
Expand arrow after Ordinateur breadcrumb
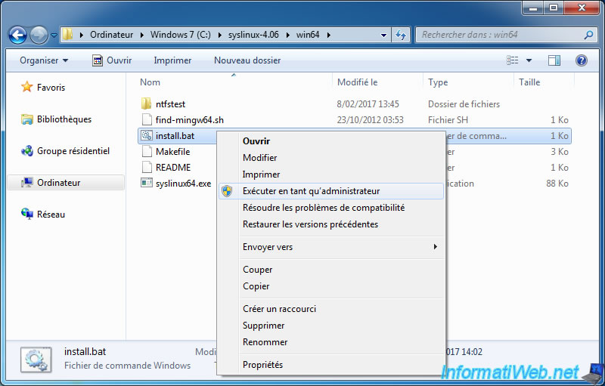[x=142, y=35]
